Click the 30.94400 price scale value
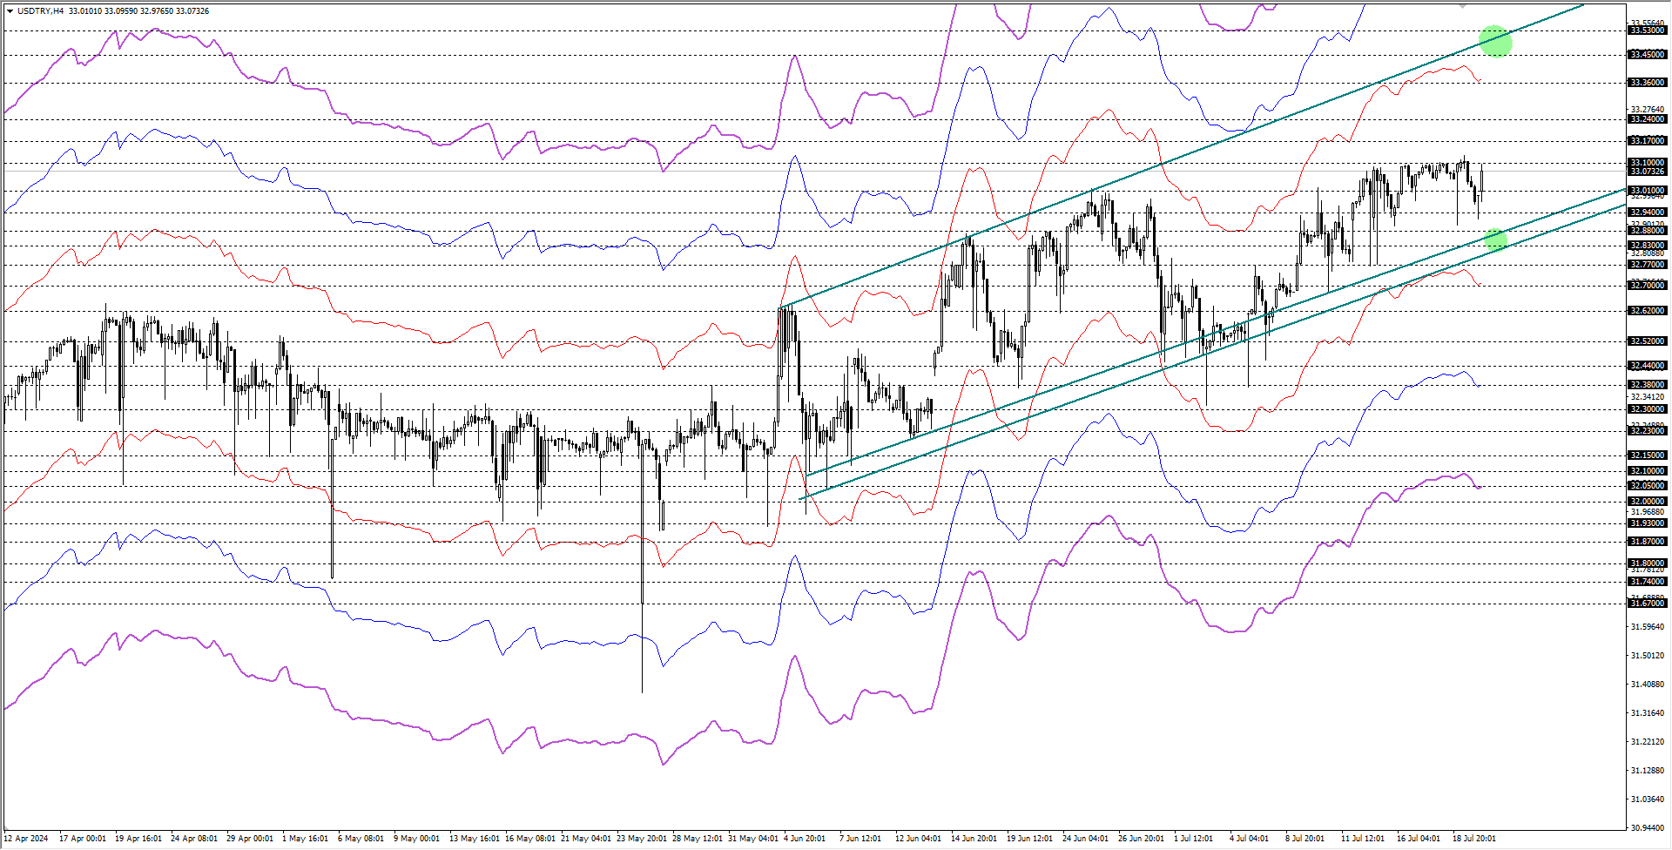The image size is (1672, 850). point(1648,828)
